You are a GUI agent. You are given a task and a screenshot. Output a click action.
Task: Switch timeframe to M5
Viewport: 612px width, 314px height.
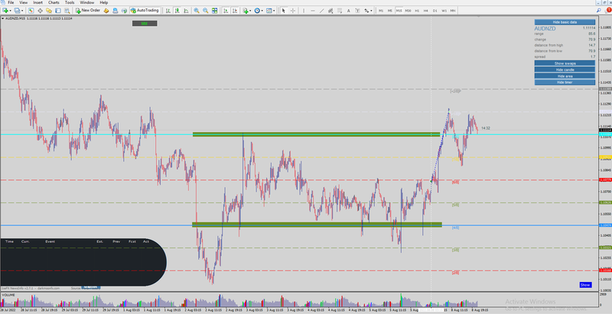(x=390, y=11)
